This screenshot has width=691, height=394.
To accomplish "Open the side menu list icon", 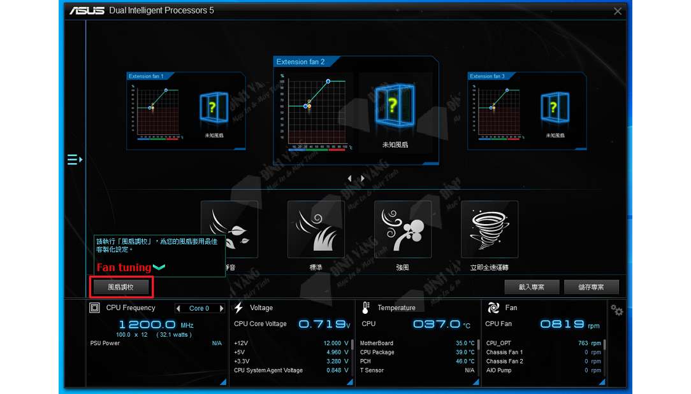I will (x=75, y=159).
